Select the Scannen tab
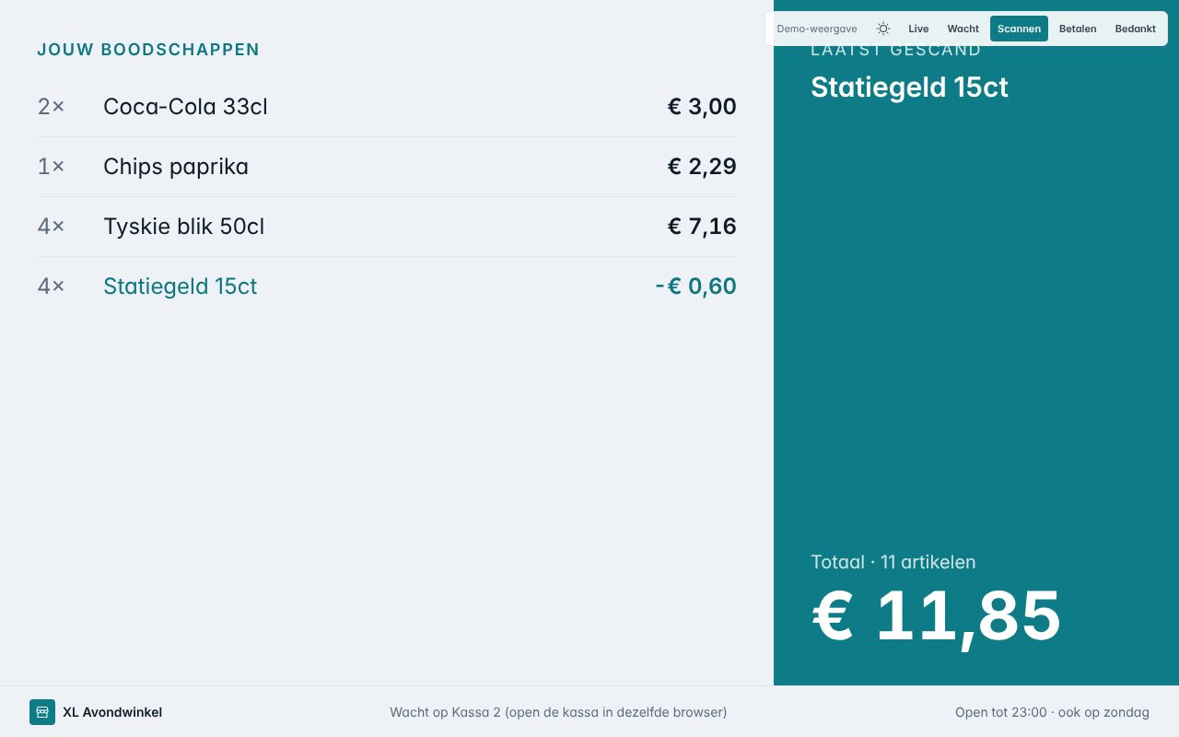Screen dimensions: 1179x737 pyautogui.click(x=1019, y=29)
